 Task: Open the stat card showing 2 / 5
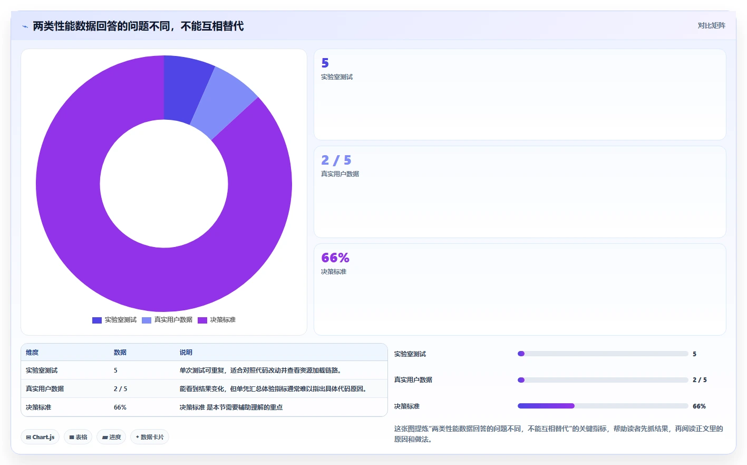(x=520, y=192)
